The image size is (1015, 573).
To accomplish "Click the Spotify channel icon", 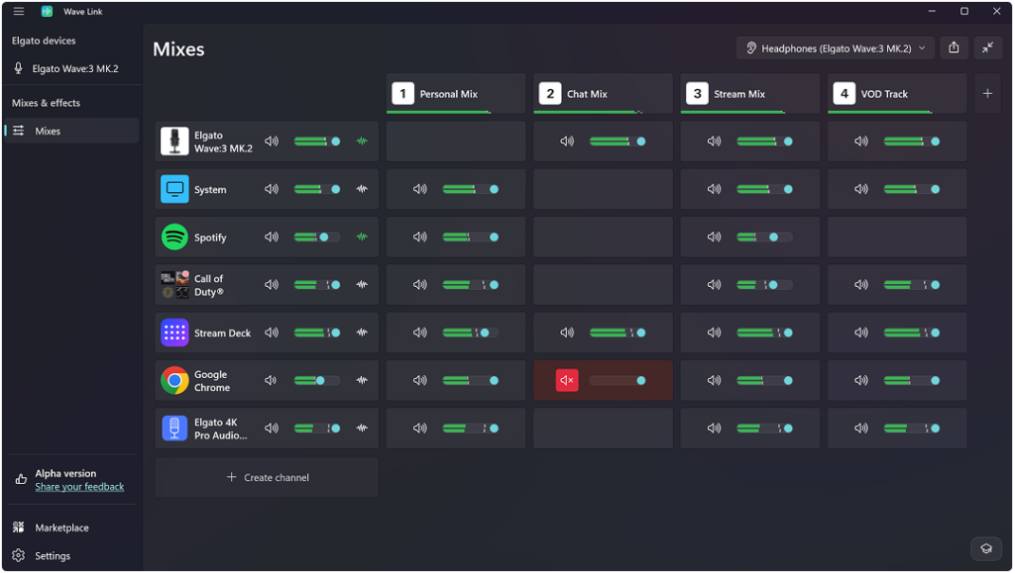I will (x=174, y=238).
